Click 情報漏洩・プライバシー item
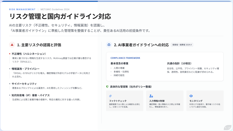 tap(26, 69)
